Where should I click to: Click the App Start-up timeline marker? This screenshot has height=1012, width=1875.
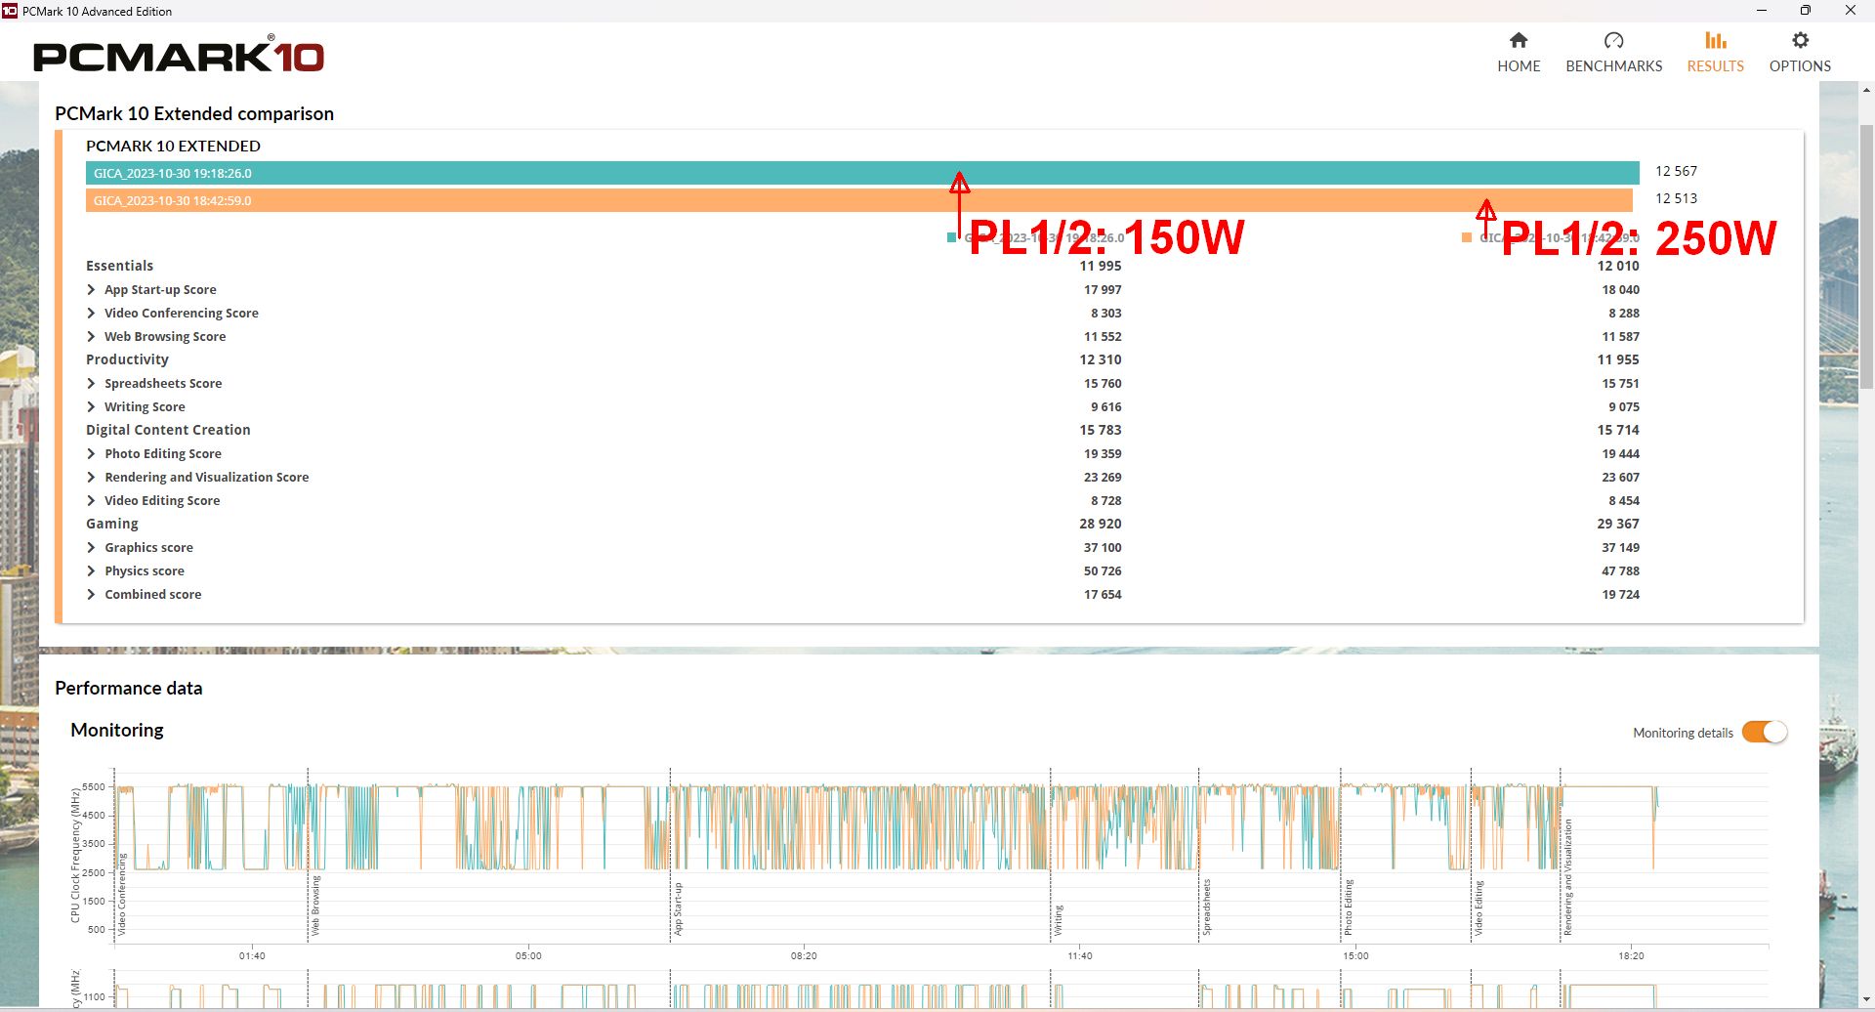coord(678,908)
